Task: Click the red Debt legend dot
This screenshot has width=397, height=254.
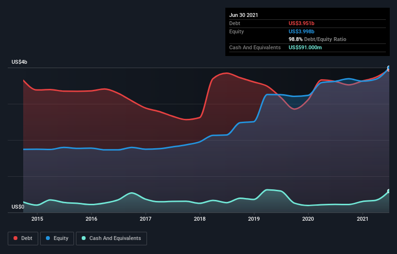Action: (15, 238)
